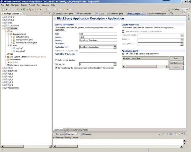Uncheck Auto-run on startup

coord(56,60)
